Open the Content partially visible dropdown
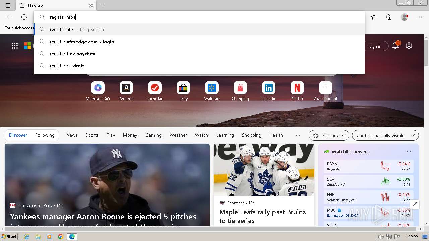The height and width of the screenshot is (241, 429). tap(385, 135)
